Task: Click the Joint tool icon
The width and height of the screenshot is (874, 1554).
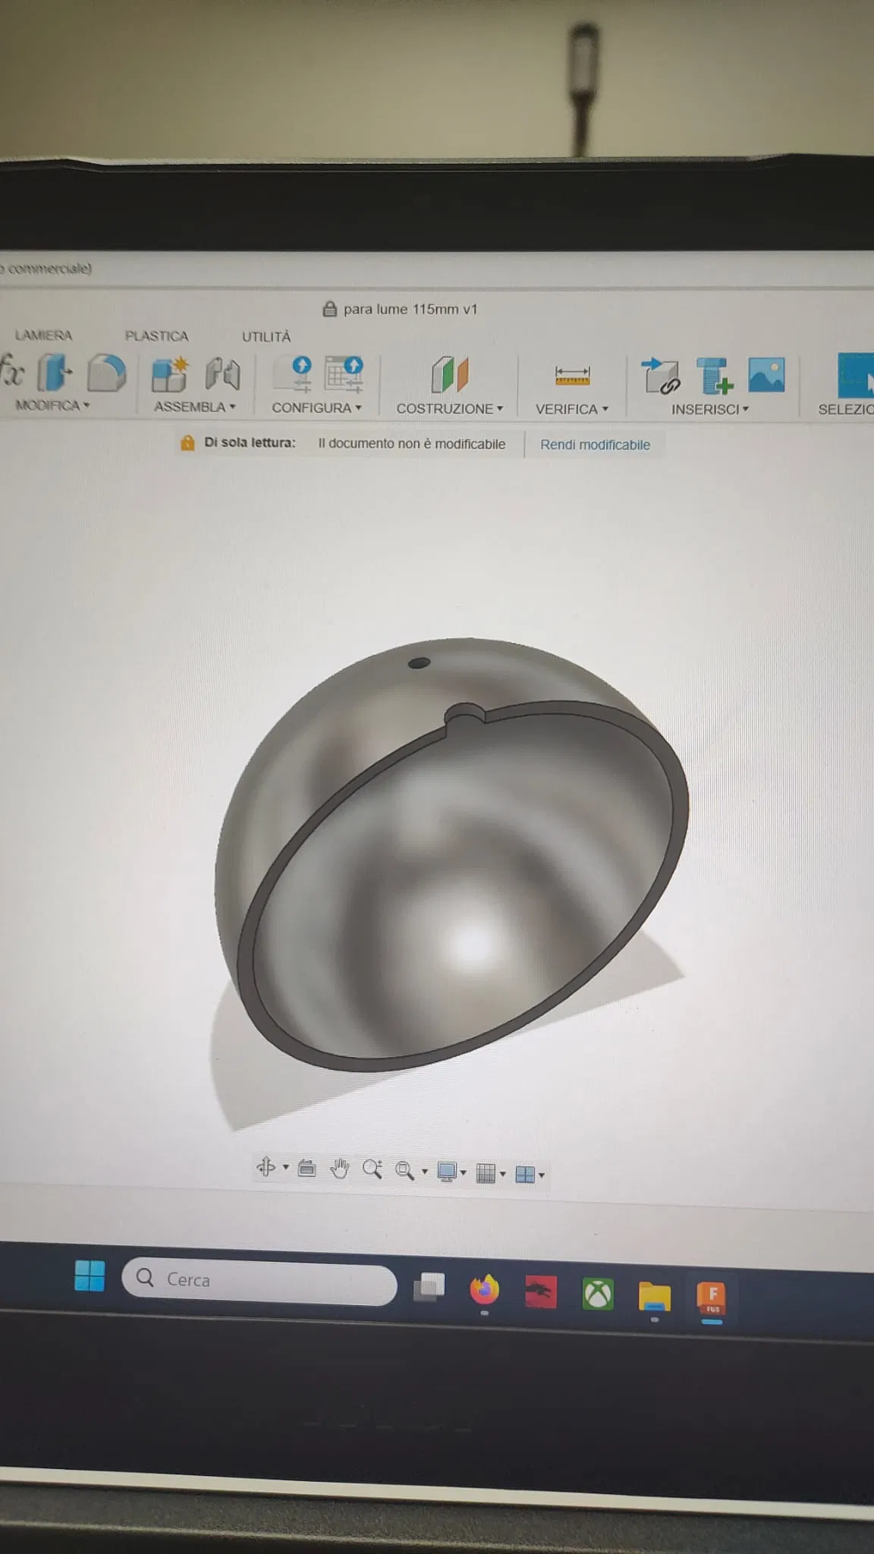Action: [x=223, y=374]
